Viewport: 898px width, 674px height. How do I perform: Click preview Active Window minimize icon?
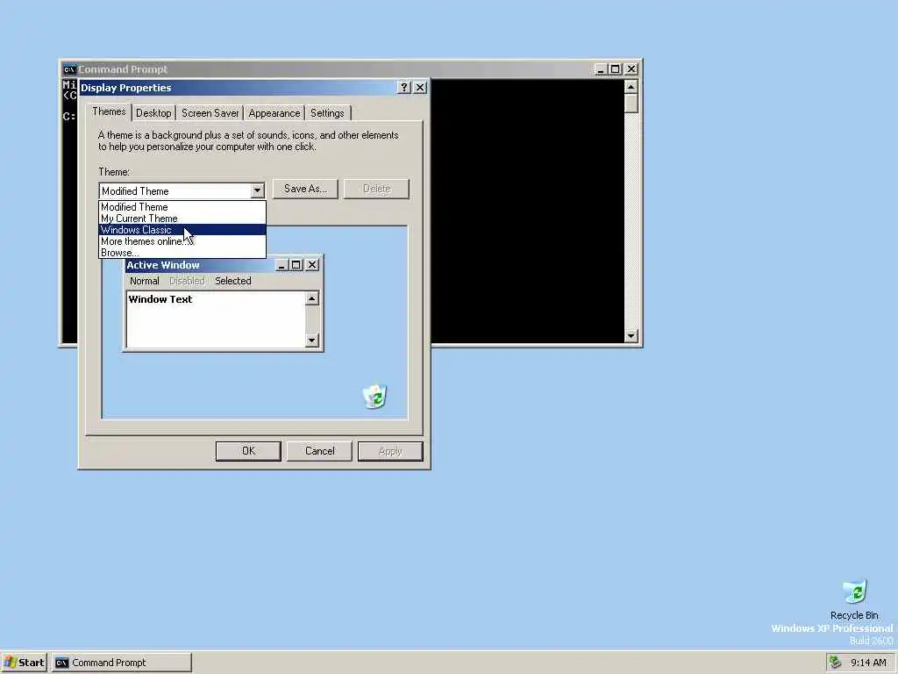pyautogui.click(x=282, y=265)
